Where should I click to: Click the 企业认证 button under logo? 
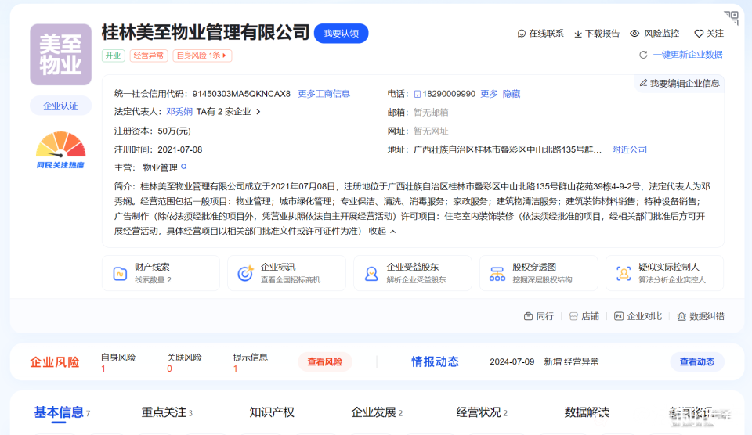tap(60, 106)
